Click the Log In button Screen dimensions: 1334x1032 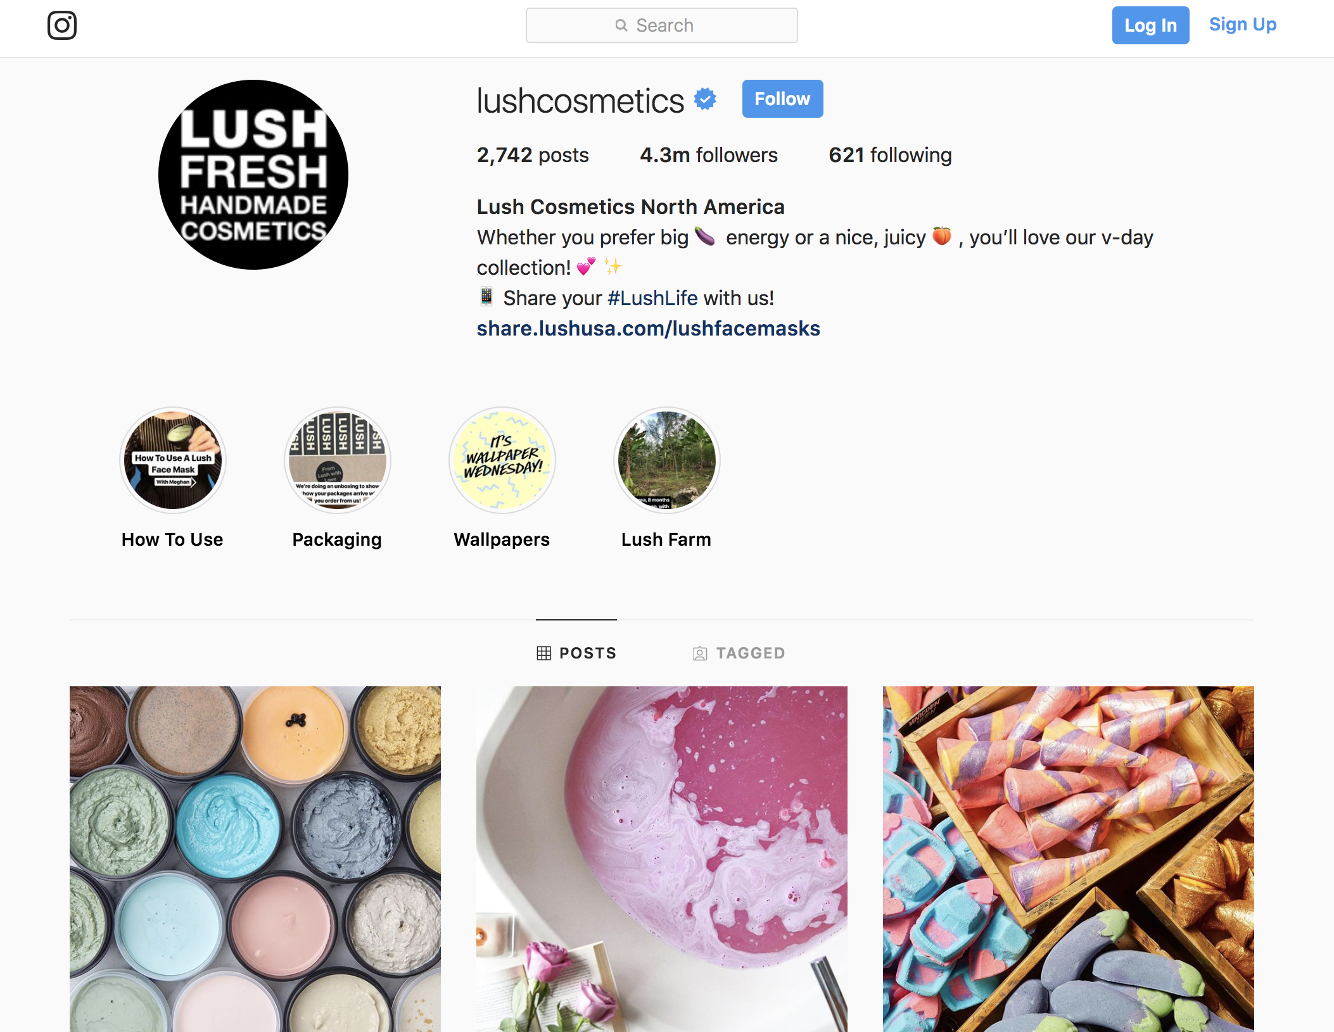click(x=1150, y=25)
